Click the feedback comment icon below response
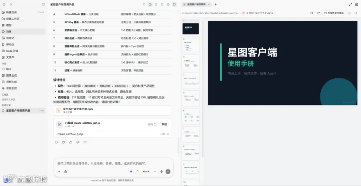The image size is (361, 186). [x=85, y=142]
